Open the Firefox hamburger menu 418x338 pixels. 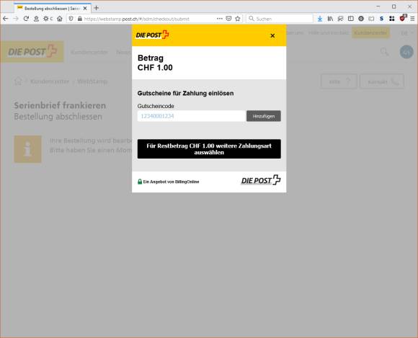(412, 19)
